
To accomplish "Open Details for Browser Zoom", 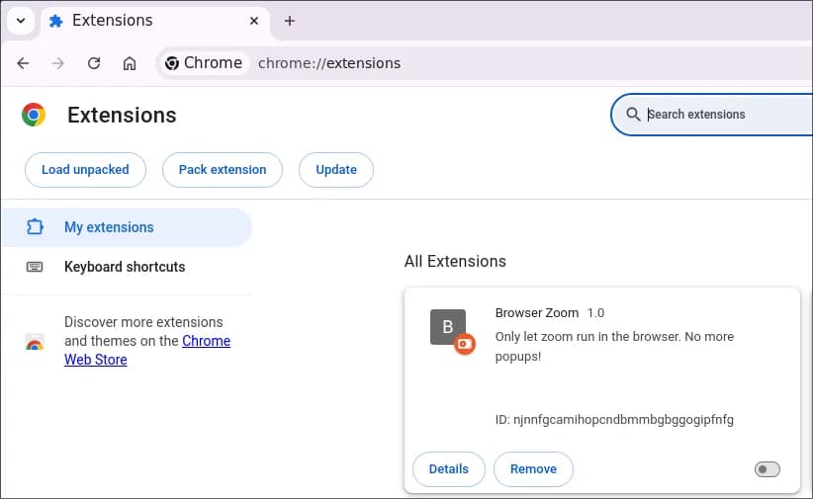I will click(449, 469).
